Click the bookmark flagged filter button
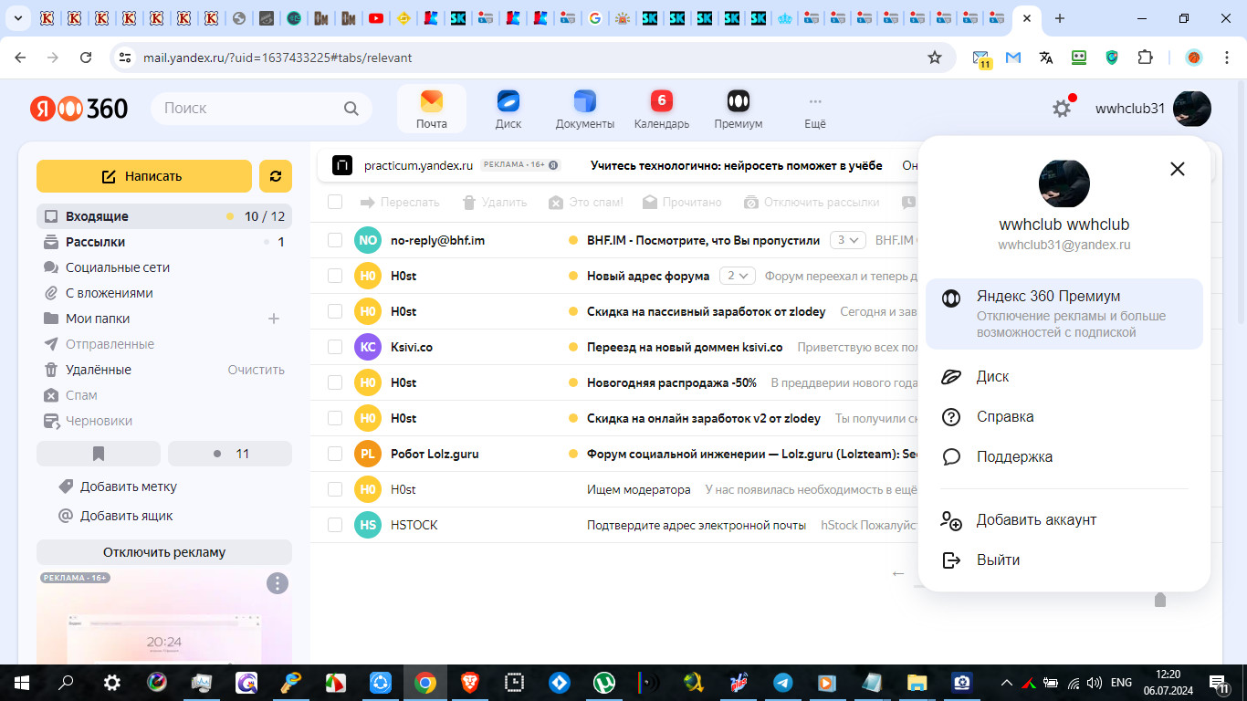This screenshot has height=701, width=1247. [x=99, y=454]
